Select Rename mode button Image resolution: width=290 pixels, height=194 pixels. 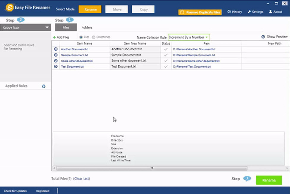(x=90, y=9)
